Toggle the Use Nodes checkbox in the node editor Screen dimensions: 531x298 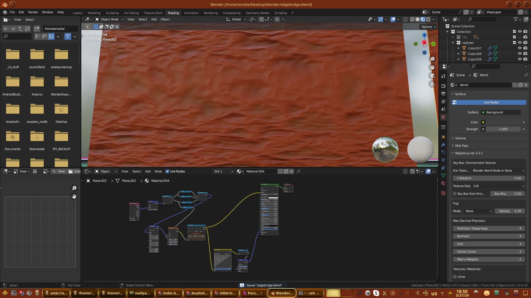click(167, 171)
